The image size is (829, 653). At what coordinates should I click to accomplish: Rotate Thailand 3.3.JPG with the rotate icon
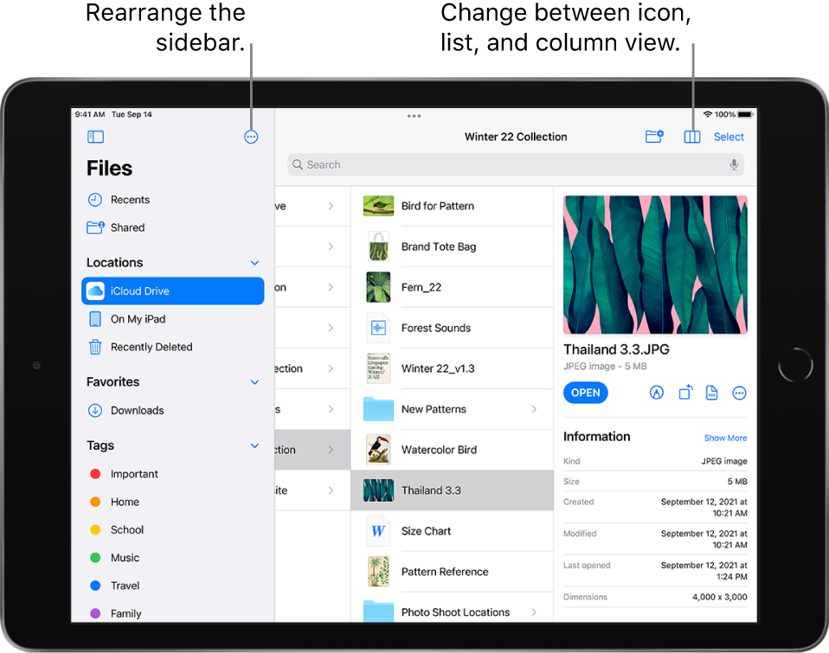point(684,393)
